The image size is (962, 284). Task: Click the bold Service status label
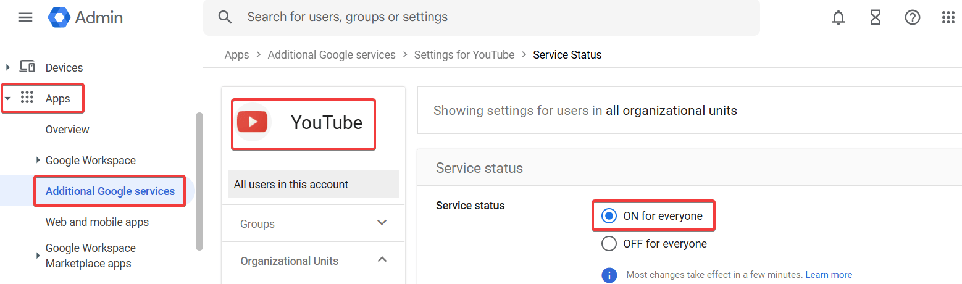471,206
